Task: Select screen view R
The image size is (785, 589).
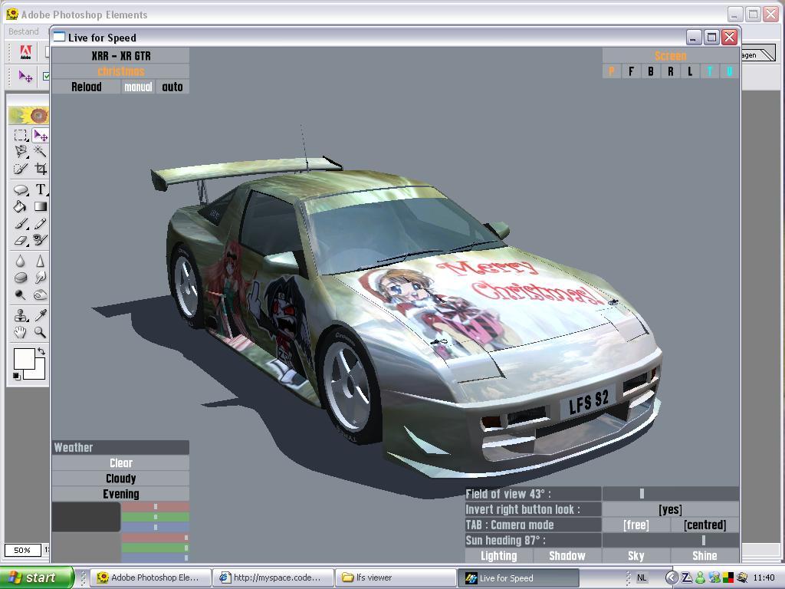Action: 670,71
